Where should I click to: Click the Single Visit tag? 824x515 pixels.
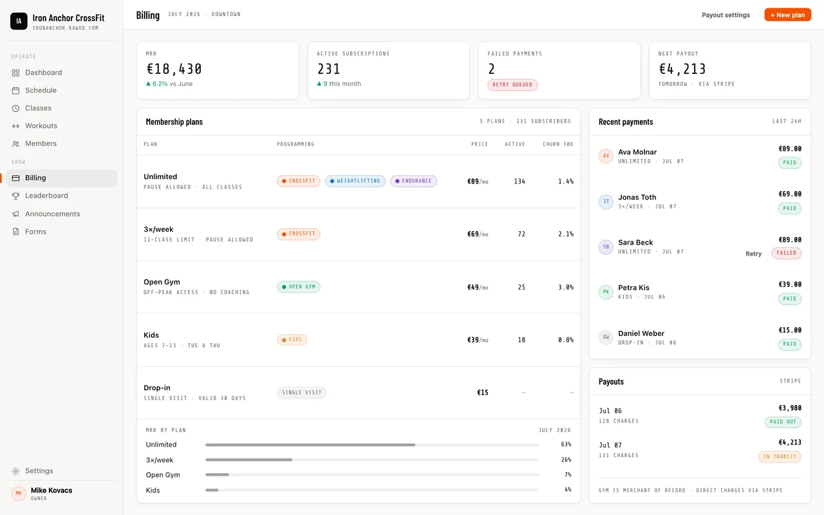(302, 393)
